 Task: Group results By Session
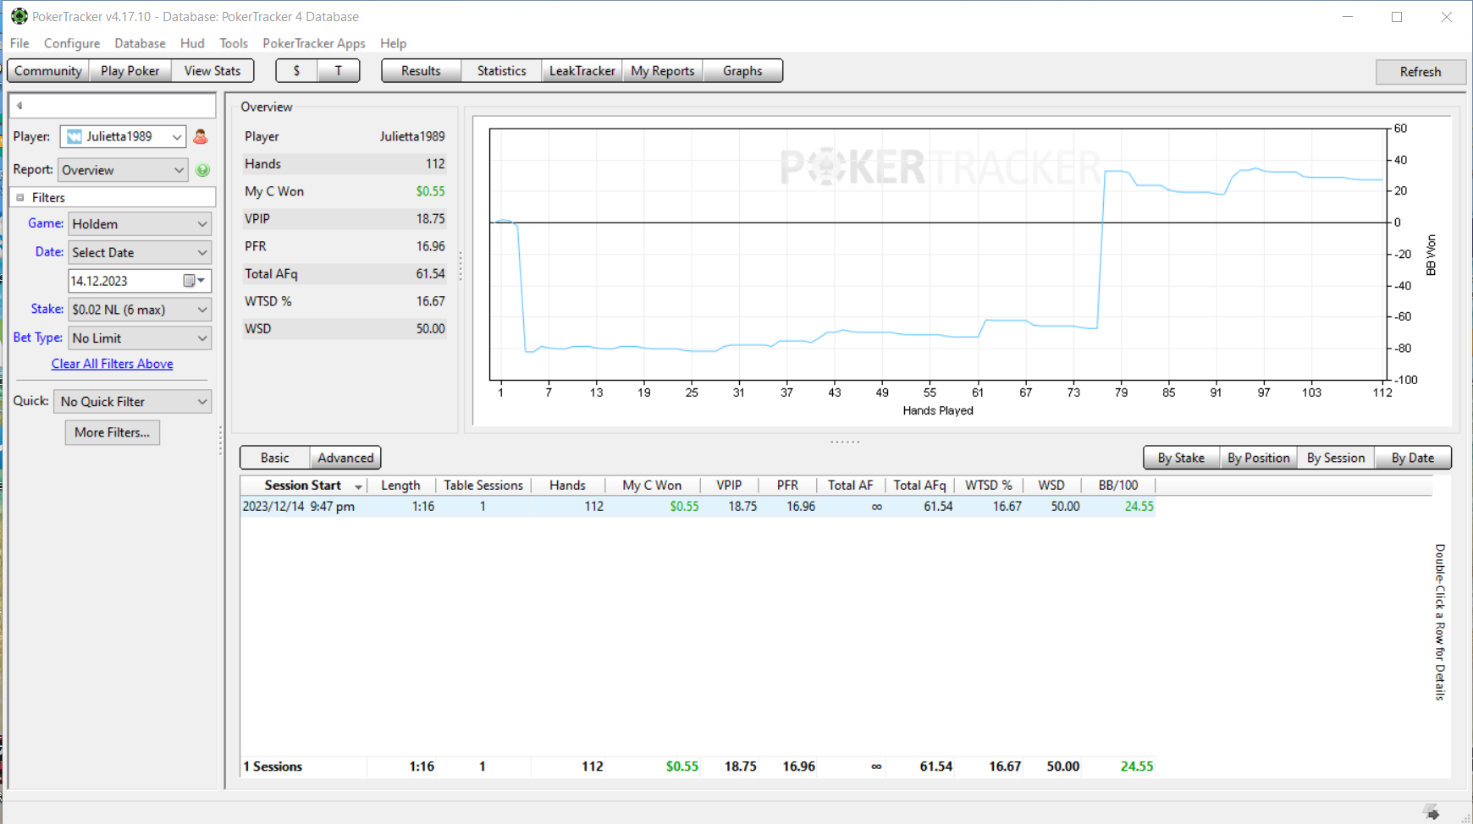point(1335,458)
